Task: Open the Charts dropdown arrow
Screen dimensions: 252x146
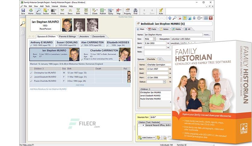Action: point(97,10)
